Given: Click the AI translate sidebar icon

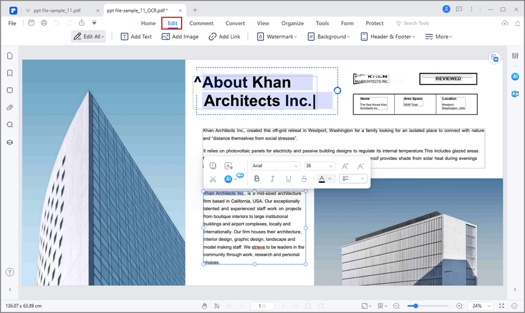Looking at the screenshot, I should [515, 94].
